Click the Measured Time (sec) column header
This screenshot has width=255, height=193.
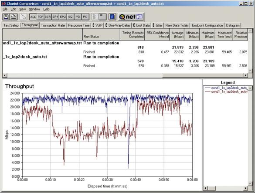point(224,34)
